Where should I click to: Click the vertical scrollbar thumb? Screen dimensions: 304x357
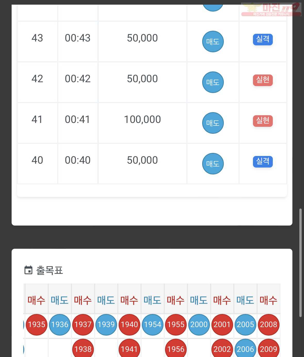[300, 263]
